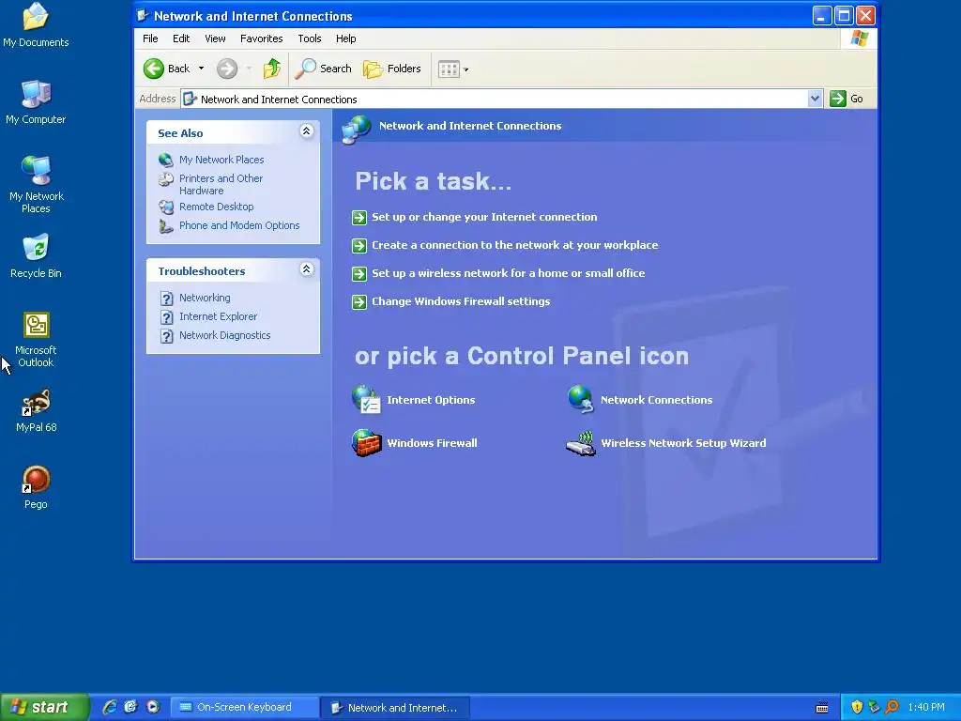This screenshot has height=721, width=961.
Task: Click the Windows Media Player Quick Launch icon
Action: click(x=153, y=707)
